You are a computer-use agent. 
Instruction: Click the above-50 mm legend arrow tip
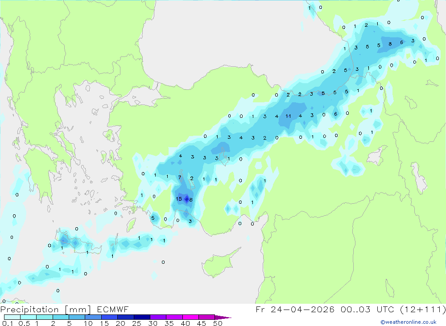223,318
